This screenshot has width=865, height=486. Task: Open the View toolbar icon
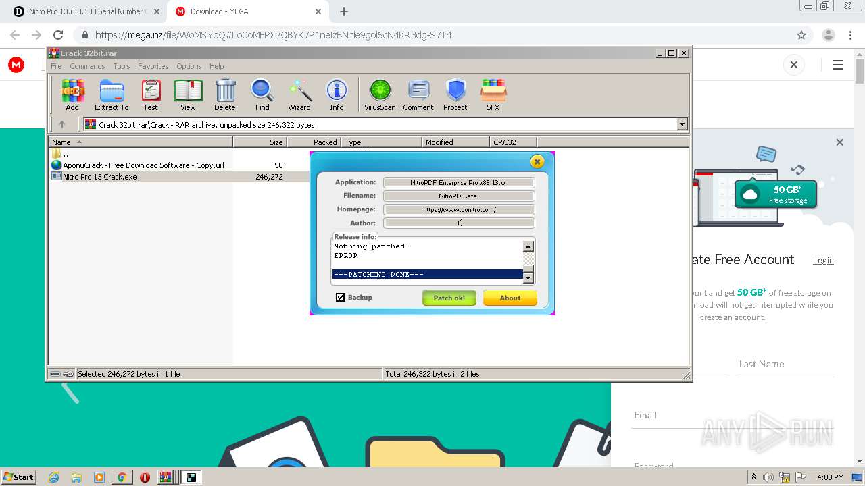(x=188, y=95)
